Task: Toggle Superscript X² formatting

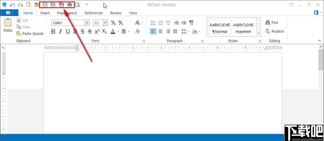Action: [97, 31]
